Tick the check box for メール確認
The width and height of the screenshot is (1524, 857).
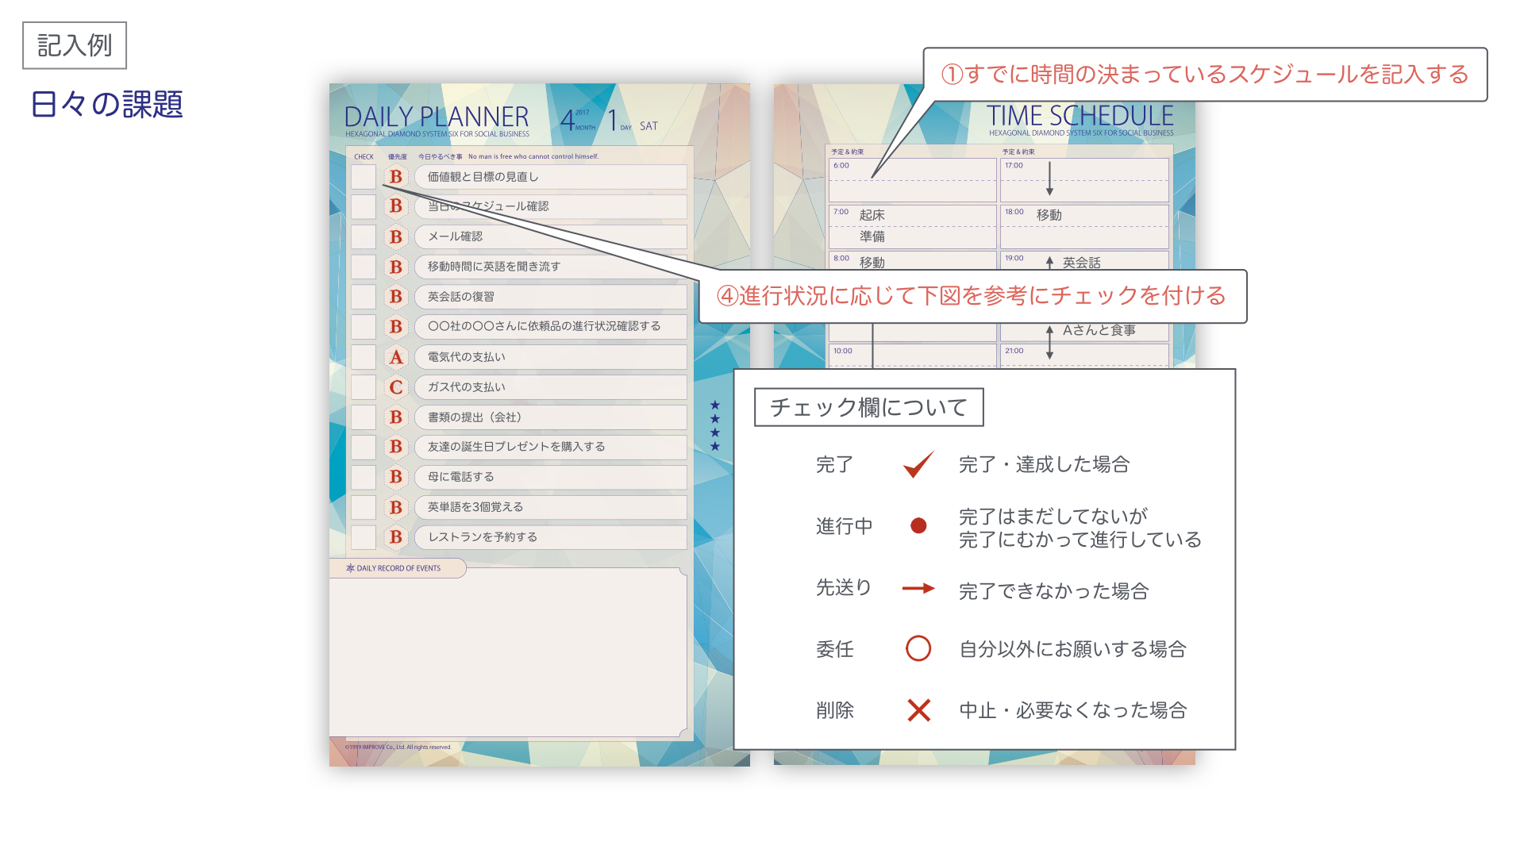point(364,236)
